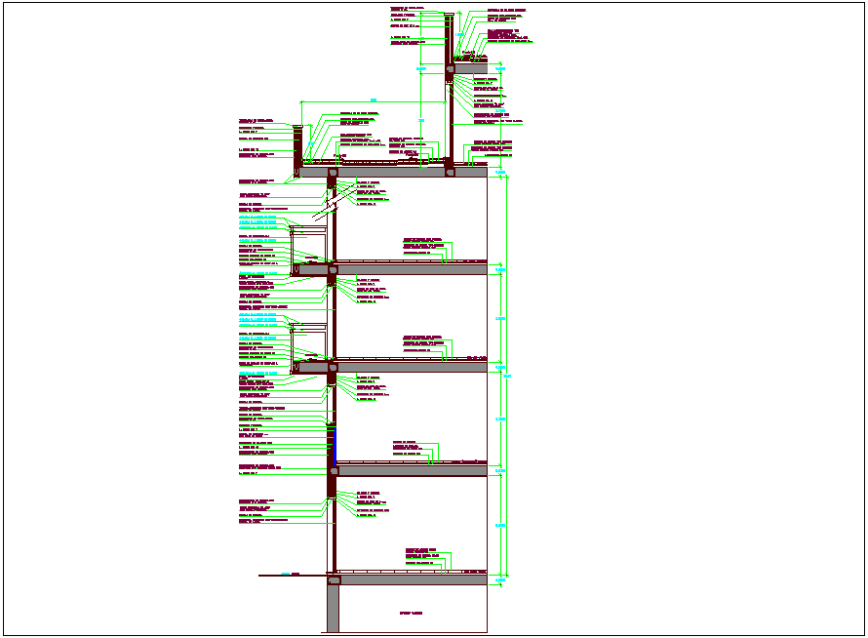The width and height of the screenshot is (868, 638).
Task: Click the topmost roof slab section
Action: (x=471, y=68)
